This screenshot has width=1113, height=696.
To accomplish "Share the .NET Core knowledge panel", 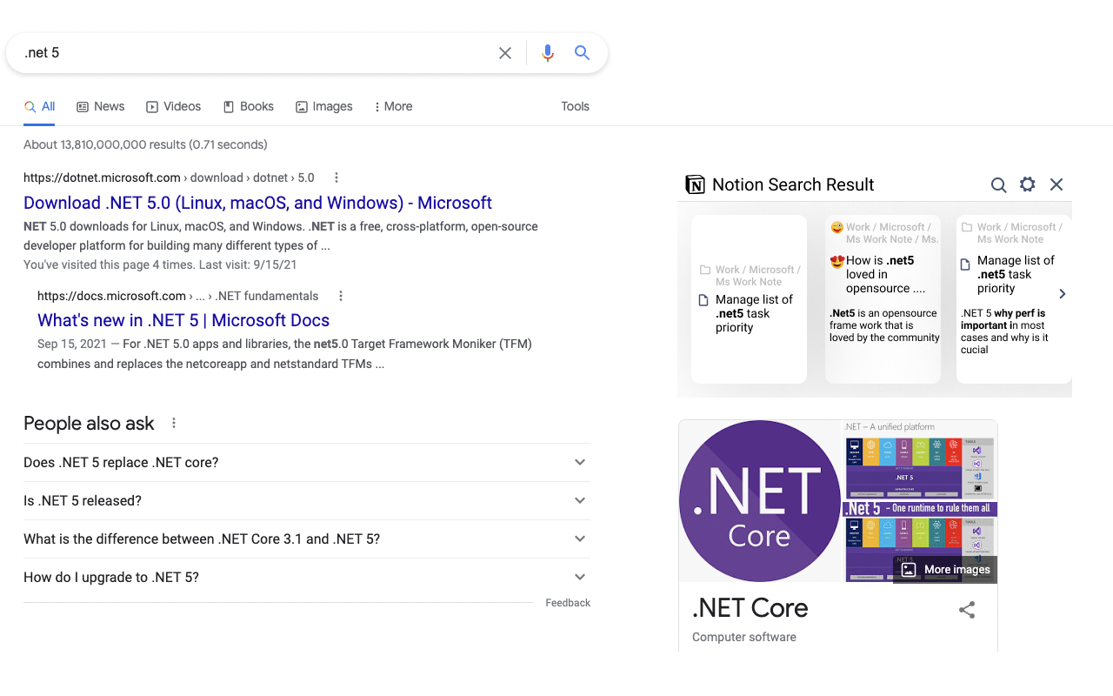I will pyautogui.click(x=967, y=610).
